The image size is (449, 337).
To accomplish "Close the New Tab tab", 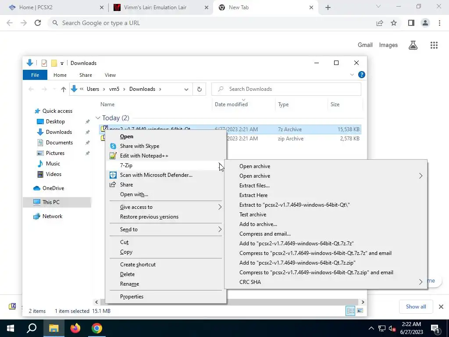I will pos(311,8).
